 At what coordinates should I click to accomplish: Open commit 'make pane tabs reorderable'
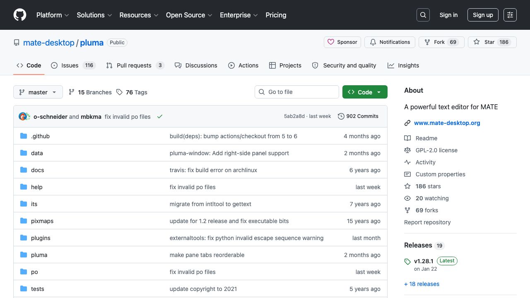(207, 255)
